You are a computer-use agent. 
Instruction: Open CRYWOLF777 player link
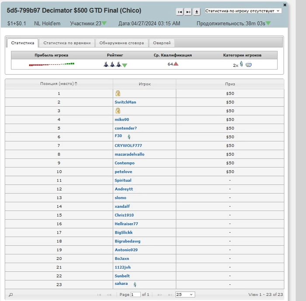click(x=128, y=146)
